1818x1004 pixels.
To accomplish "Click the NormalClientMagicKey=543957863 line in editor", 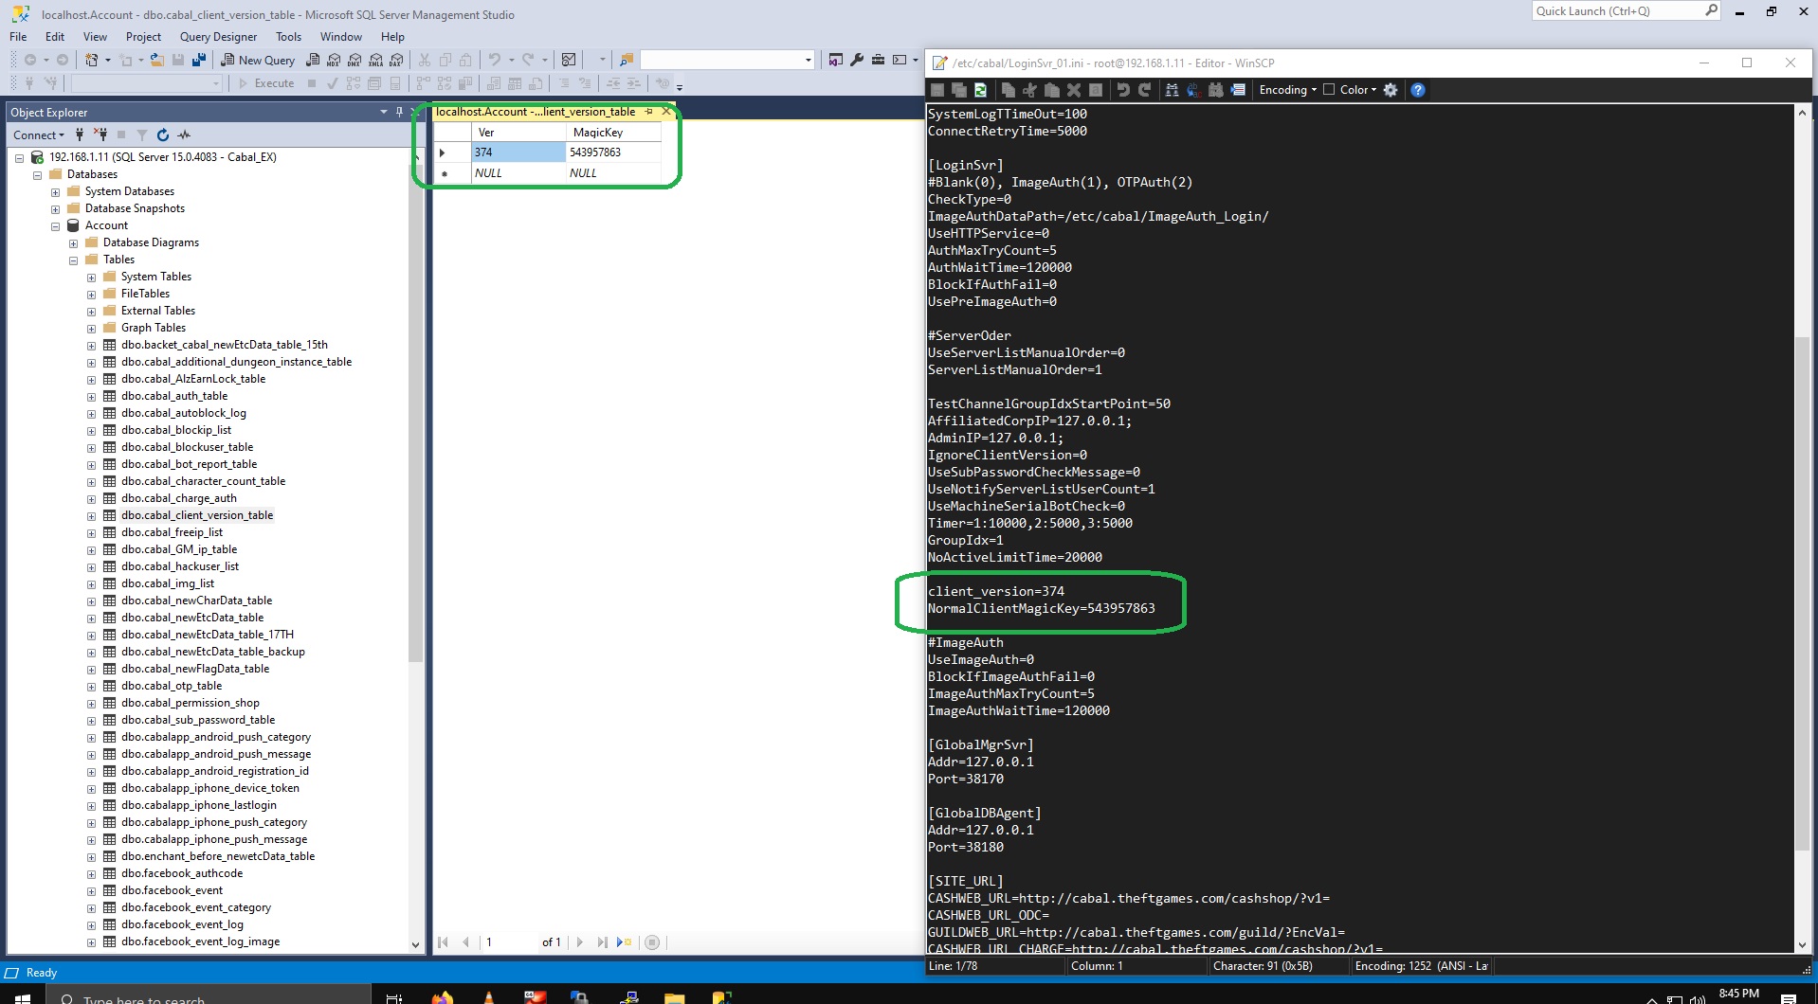I will click(1041, 608).
